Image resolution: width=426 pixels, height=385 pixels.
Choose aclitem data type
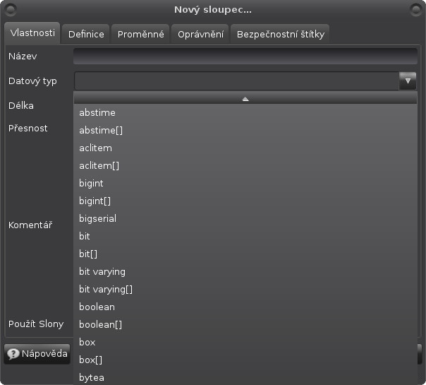[245, 148]
